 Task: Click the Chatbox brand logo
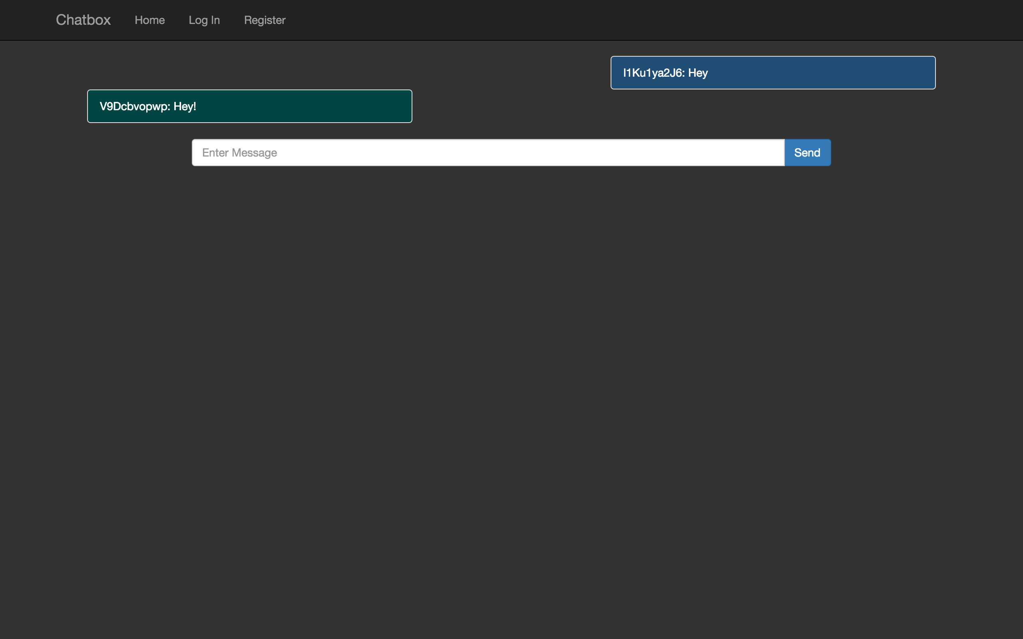(x=83, y=20)
